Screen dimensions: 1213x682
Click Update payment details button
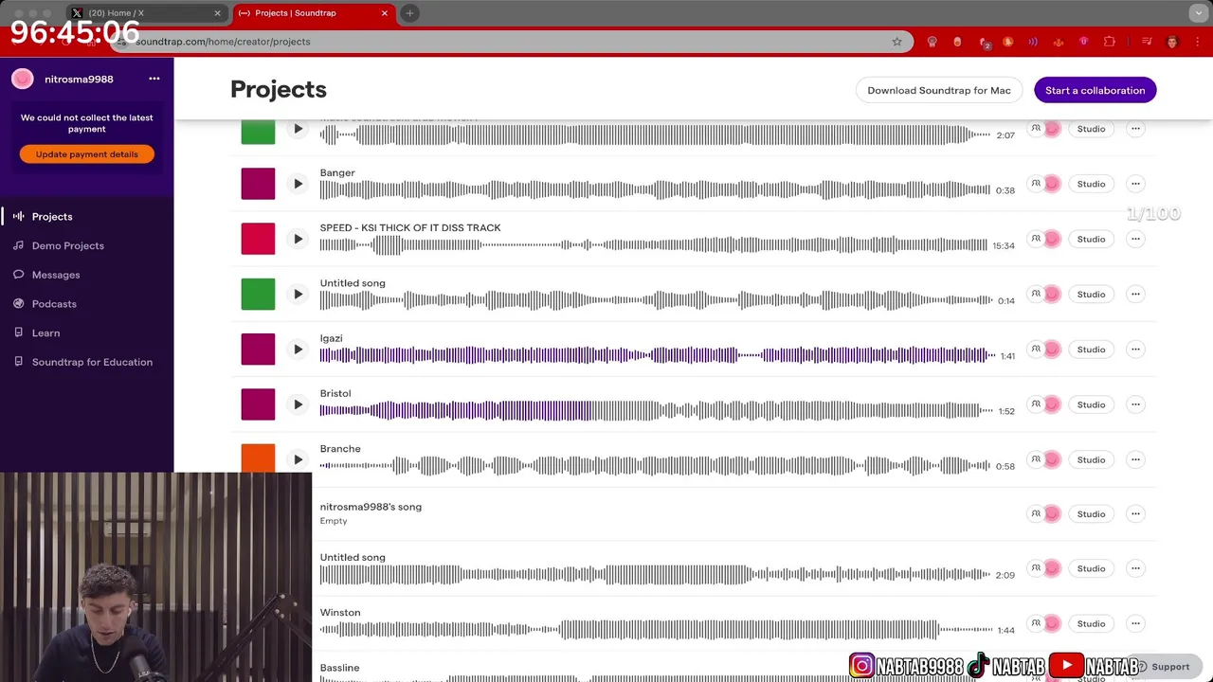(87, 154)
